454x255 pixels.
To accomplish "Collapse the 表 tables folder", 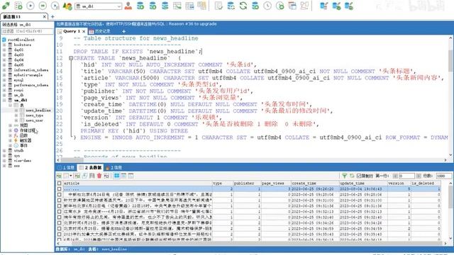I will click(x=11, y=106).
